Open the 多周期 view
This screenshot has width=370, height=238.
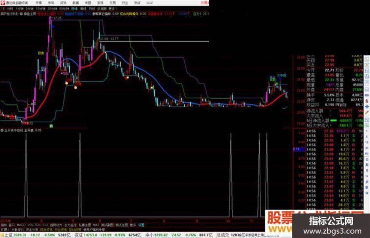[102, 9]
